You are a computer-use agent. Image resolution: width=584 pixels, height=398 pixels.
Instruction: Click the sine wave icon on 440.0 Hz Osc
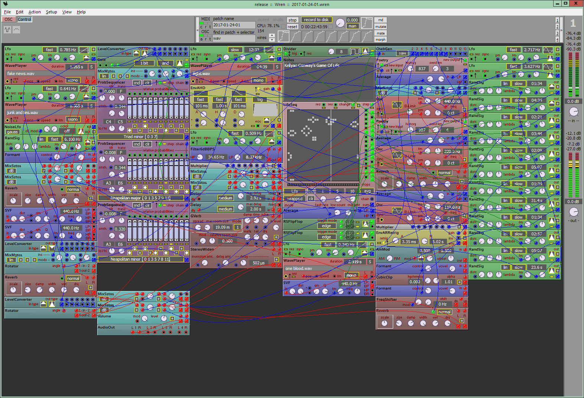click(397, 105)
